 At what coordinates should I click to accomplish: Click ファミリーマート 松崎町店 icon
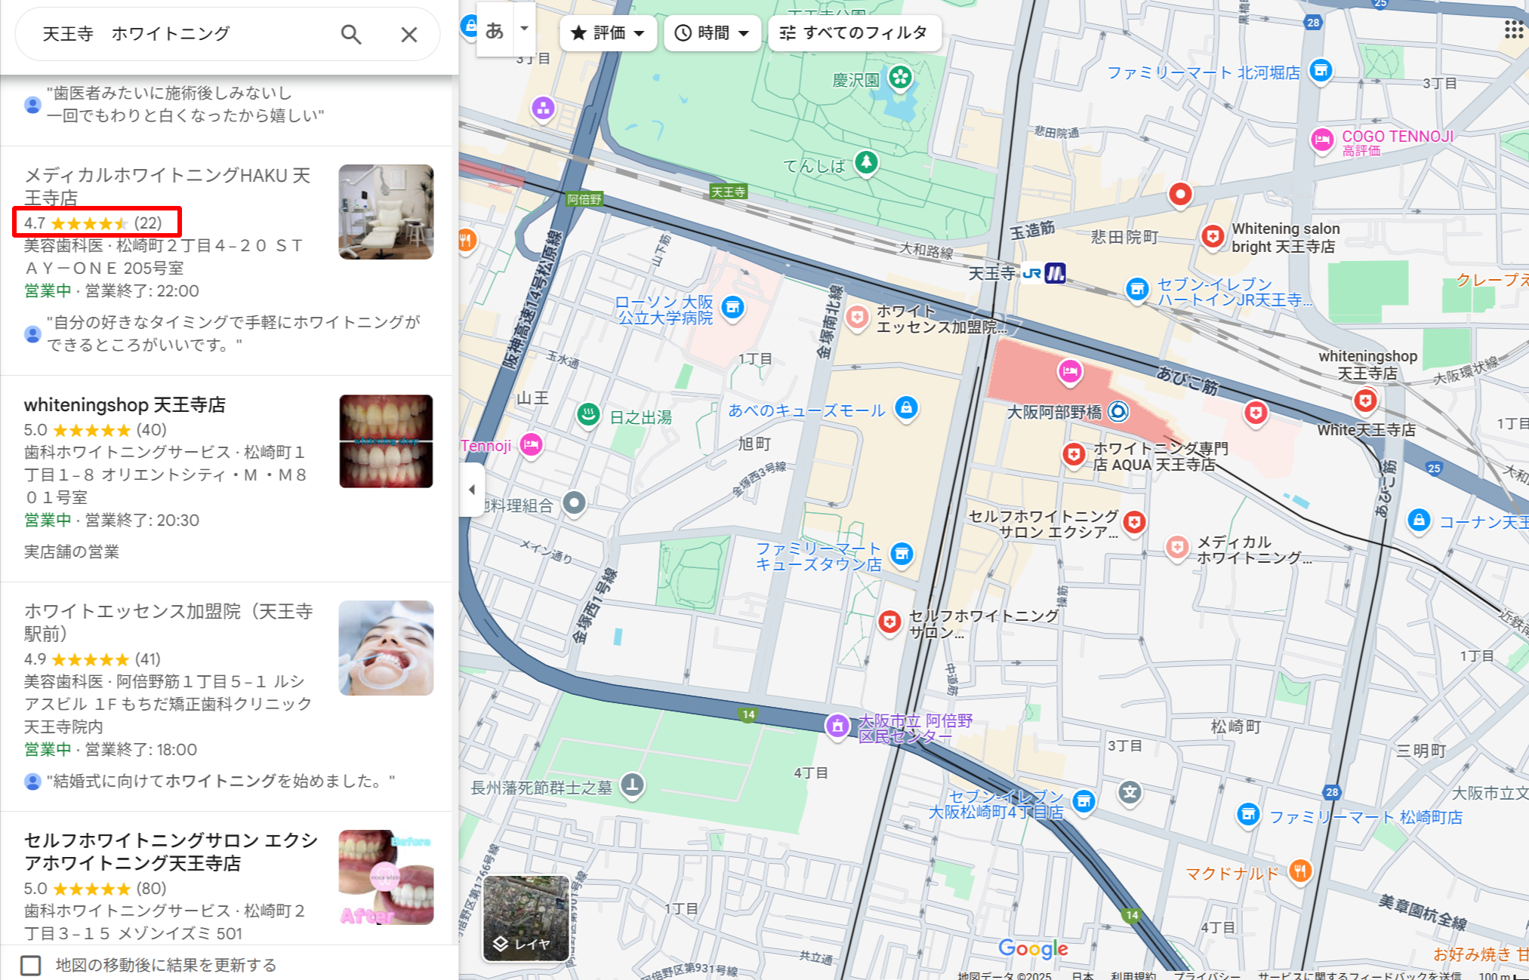click(1248, 815)
